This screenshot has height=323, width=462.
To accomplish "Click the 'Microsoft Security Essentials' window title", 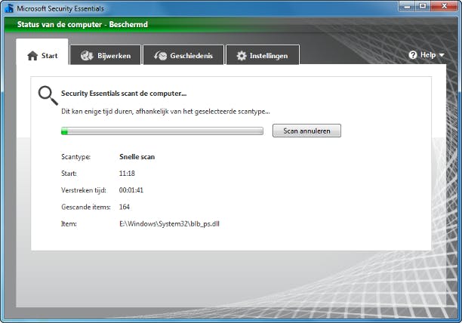I will 60,8.
